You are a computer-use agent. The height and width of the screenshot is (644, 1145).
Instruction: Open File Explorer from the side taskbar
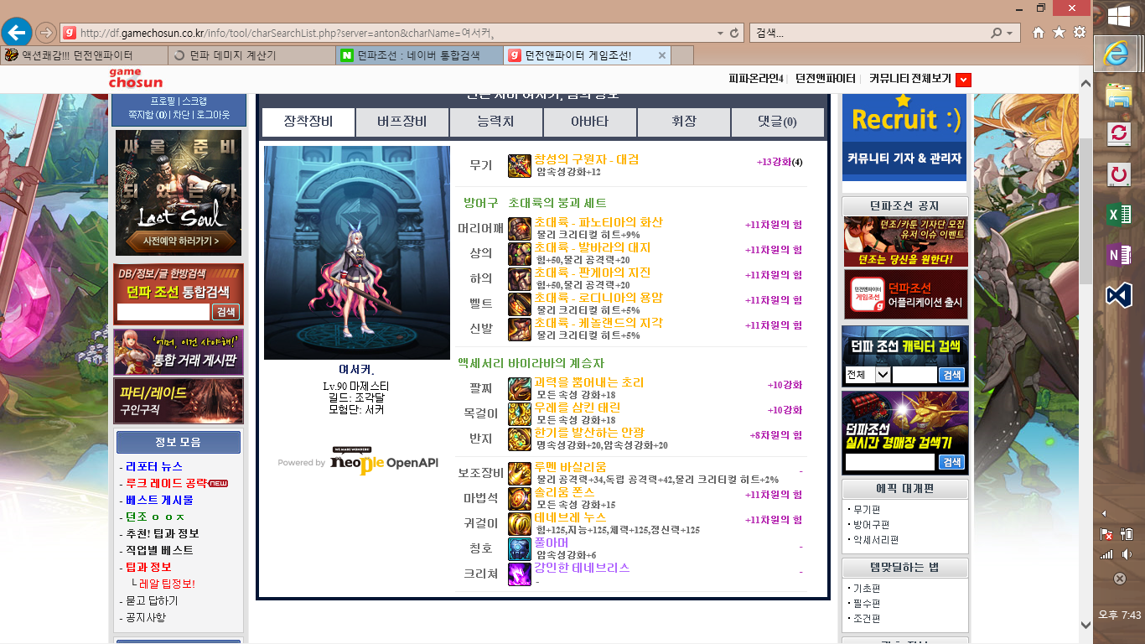(1119, 94)
